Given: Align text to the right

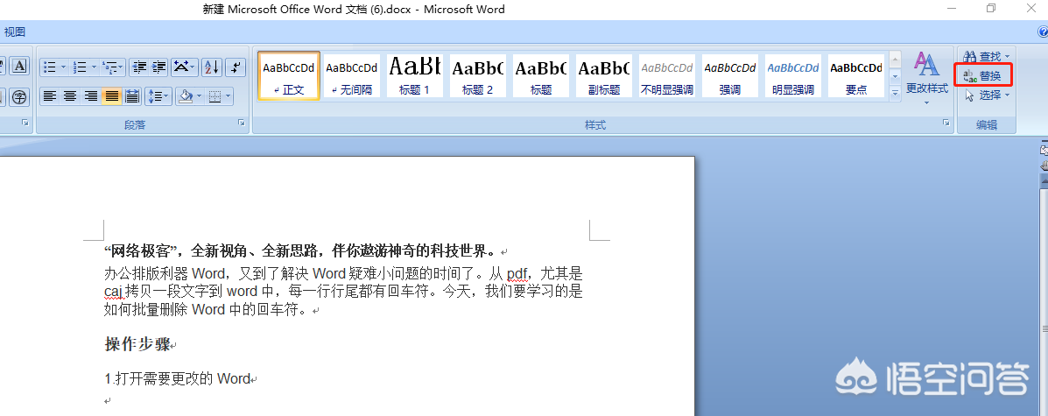Looking at the screenshot, I should pyautogui.click(x=90, y=97).
